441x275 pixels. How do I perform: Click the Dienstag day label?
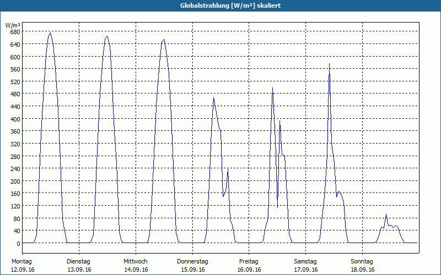pyautogui.click(x=78, y=261)
